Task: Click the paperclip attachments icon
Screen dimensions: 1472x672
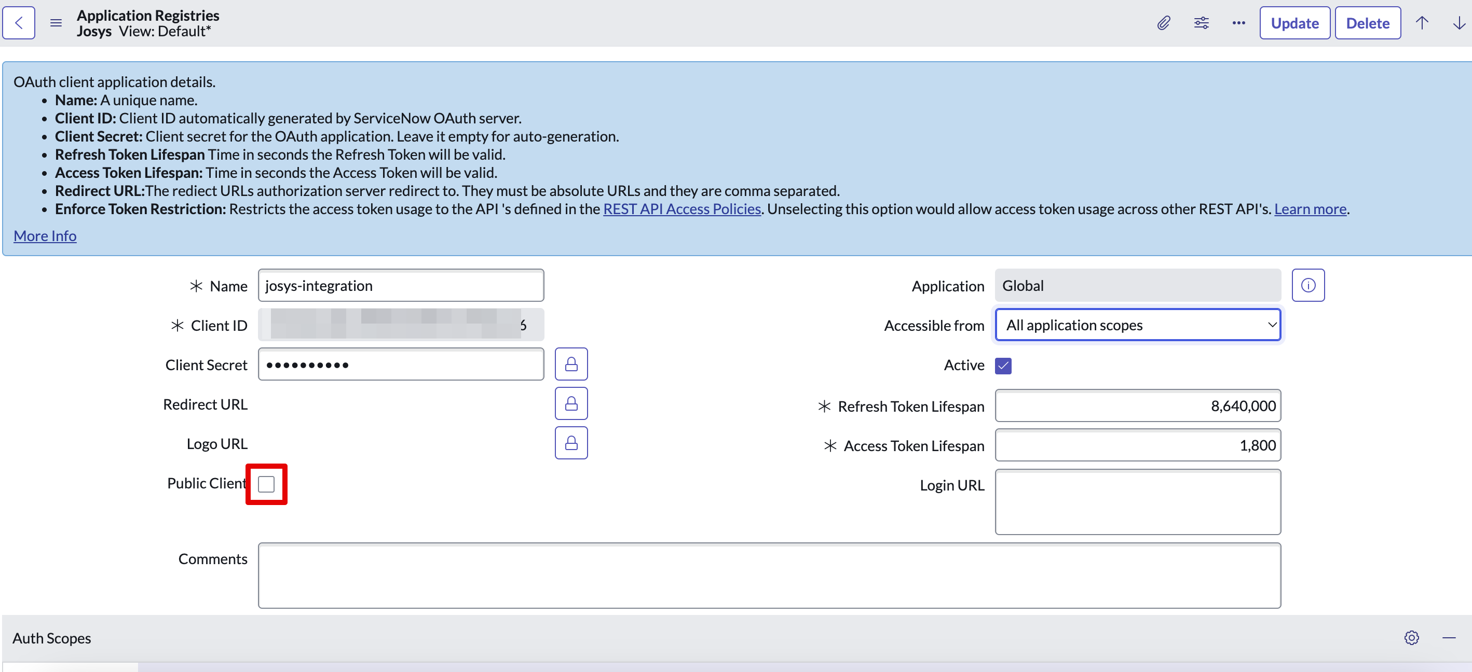Action: coord(1163,23)
